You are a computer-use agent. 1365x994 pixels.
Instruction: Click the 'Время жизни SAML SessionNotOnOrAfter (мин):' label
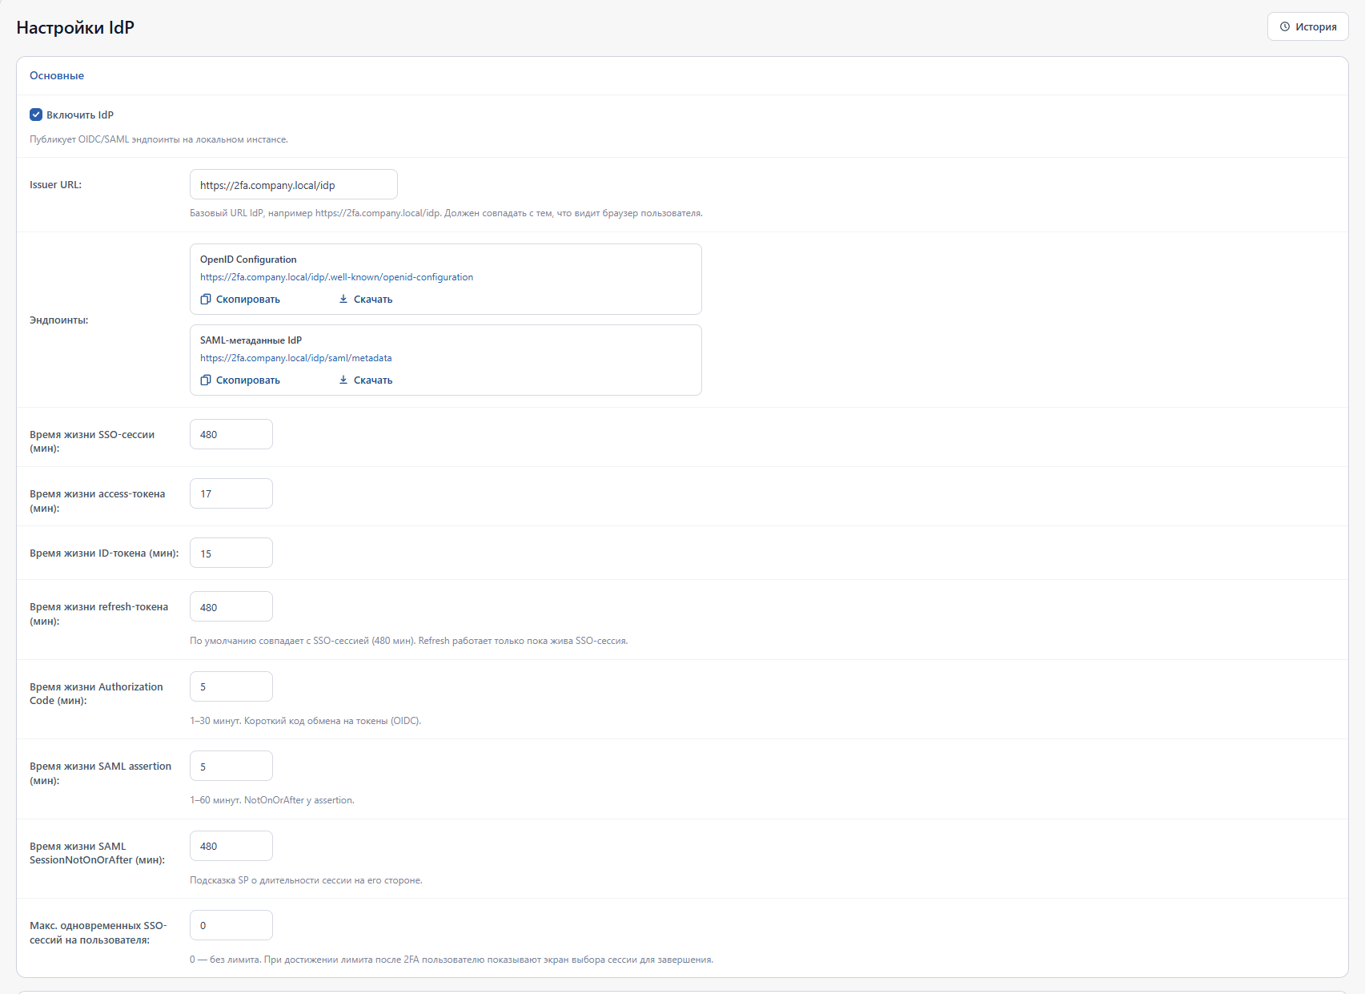pyautogui.click(x=98, y=853)
